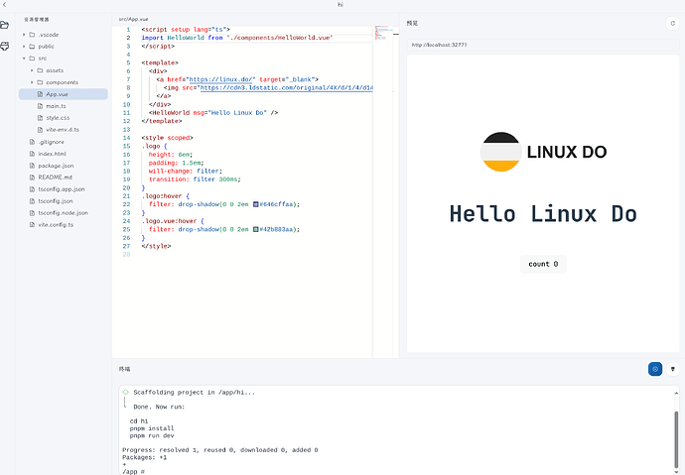Open App.vue in the file tree
The height and width of the screenshot is (475, 685).
pos(63,94)
